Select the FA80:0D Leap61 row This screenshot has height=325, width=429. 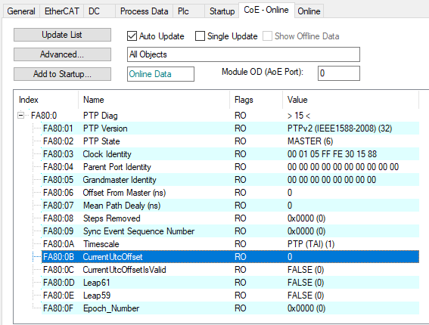tap(230, 283)
